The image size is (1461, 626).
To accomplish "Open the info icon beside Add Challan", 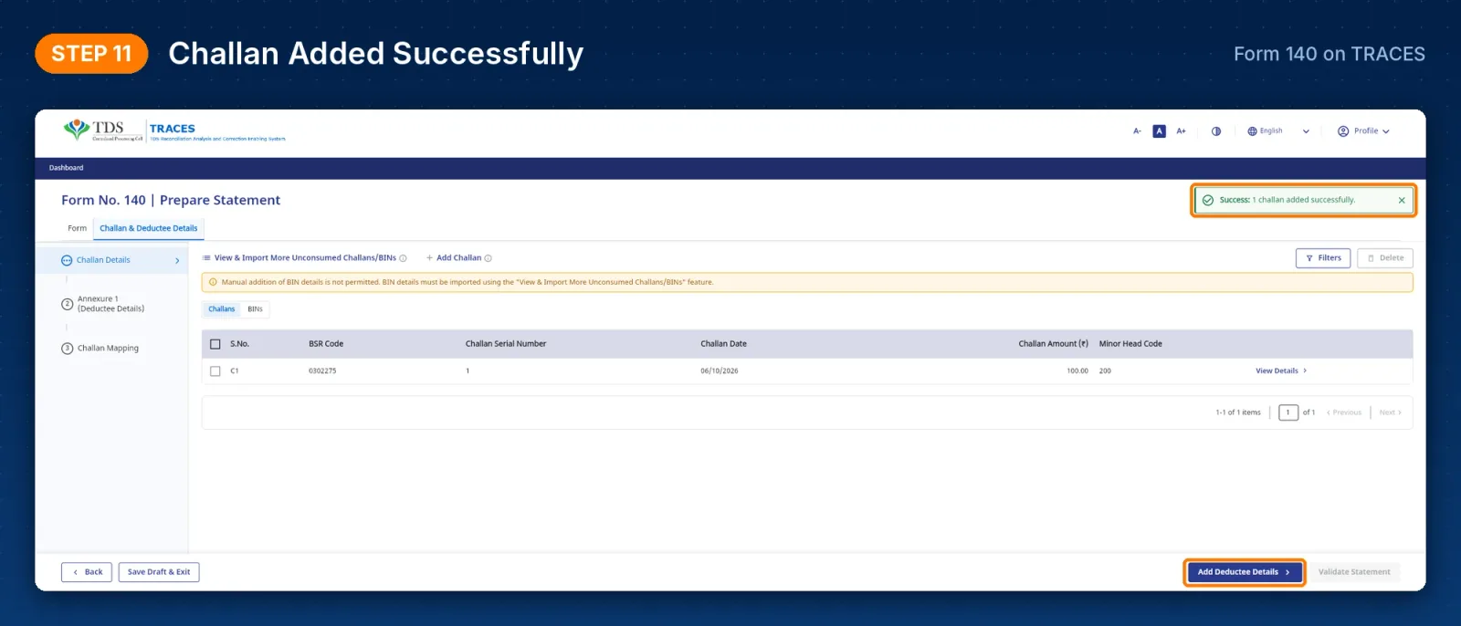I will point(488,258).
